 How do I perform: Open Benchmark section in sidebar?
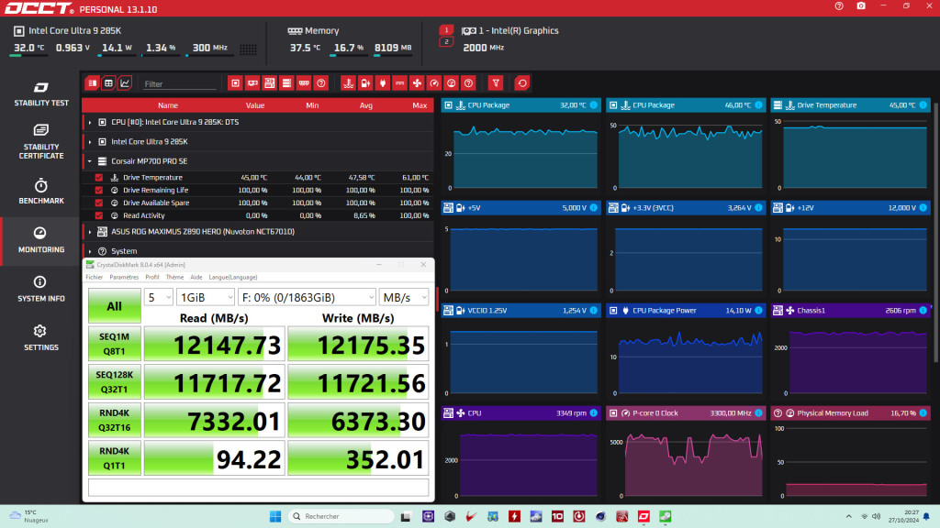pyautogui.click(x=40, y=192)
